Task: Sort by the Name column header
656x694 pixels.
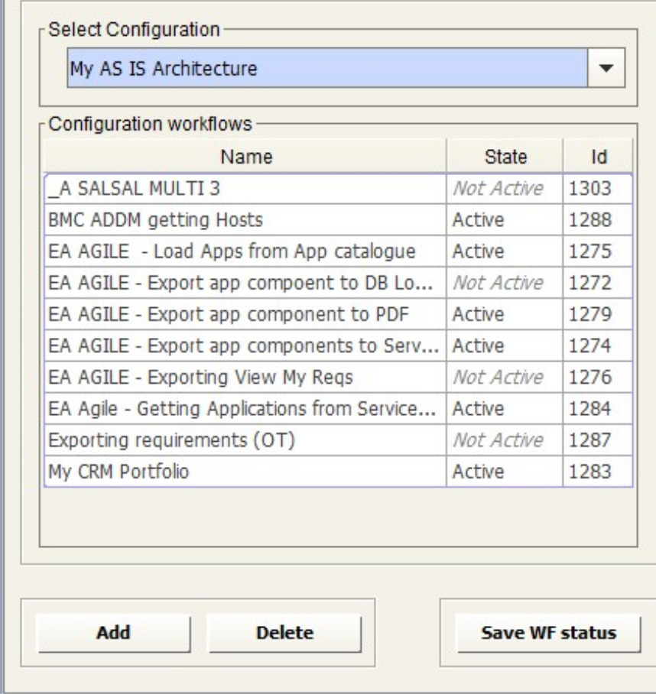Action: [x=245, y=157]
